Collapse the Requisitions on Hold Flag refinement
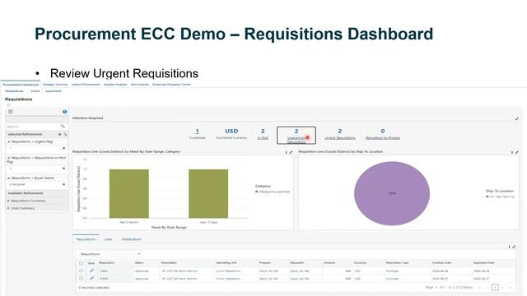527x296 pixels. click(9, 158)
